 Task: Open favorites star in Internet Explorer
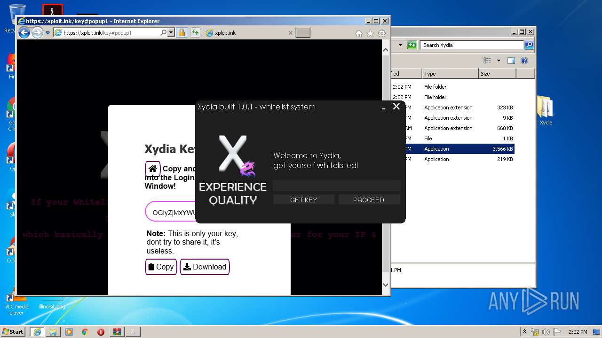pyautogui.click(x=370, y=33)
